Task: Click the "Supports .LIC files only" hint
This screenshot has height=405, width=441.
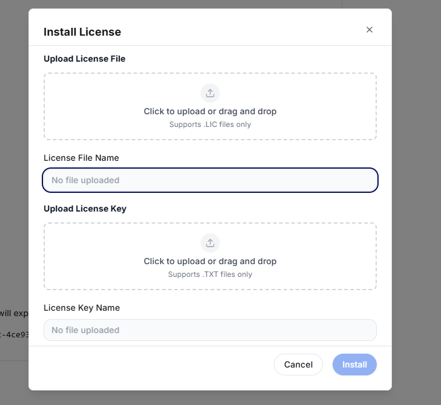Action: point(210,125)
